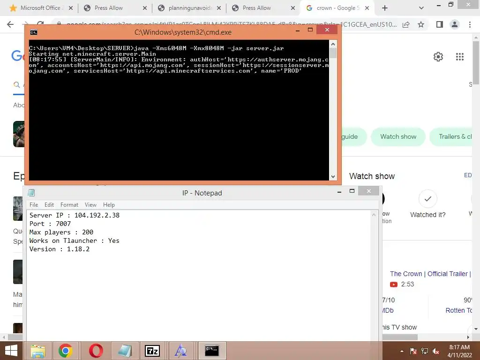Close the second Press Allow tab

293,8
